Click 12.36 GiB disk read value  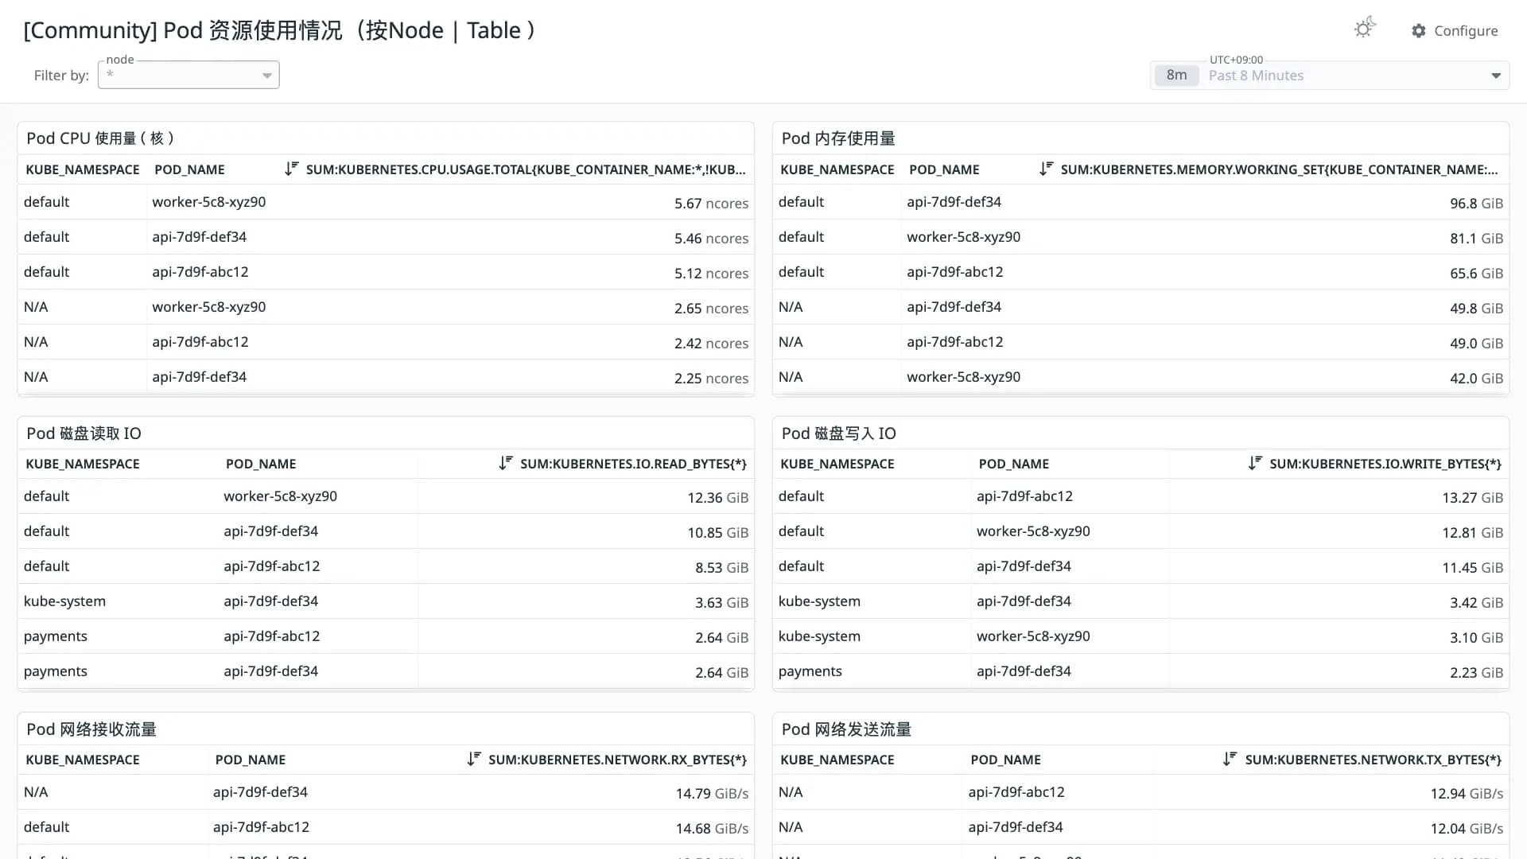tap(718, 498)
